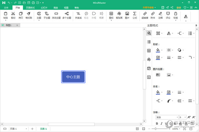Open the font name dropdown (宋体)
Screen dimensions: 199x132
(167, 117)
